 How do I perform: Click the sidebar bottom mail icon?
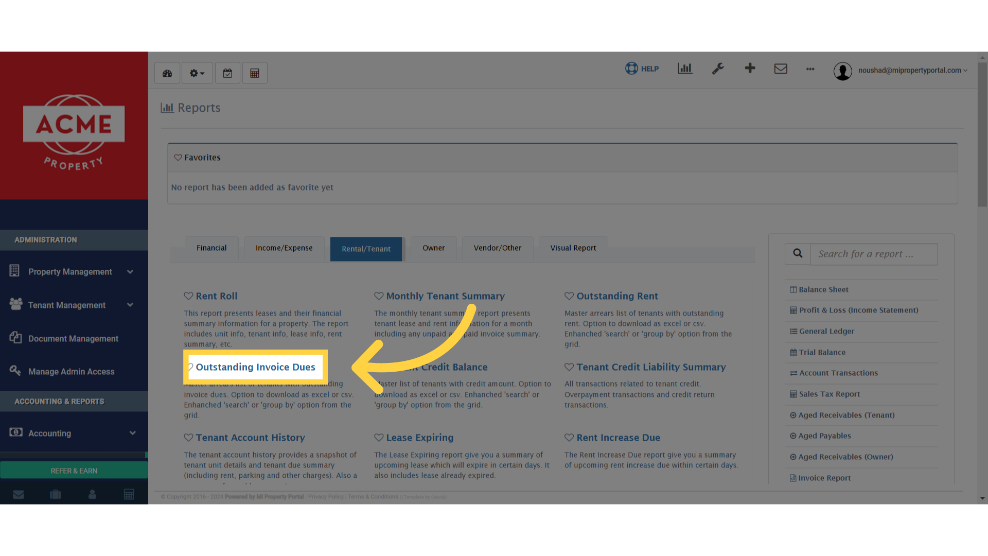click(x=19, y=495)
